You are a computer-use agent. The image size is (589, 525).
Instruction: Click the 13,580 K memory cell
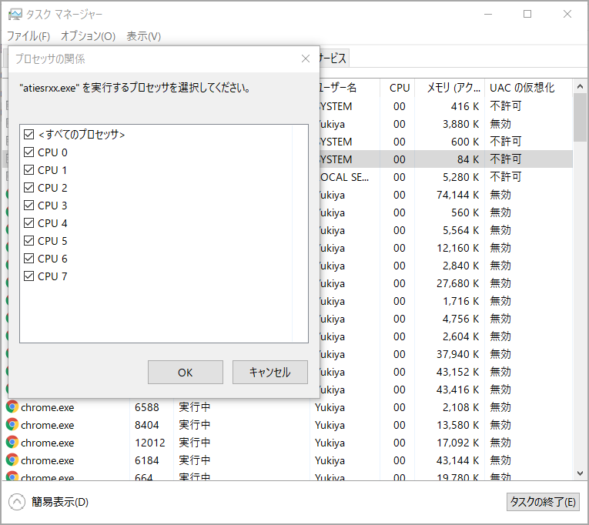click(x=458, y=425)
